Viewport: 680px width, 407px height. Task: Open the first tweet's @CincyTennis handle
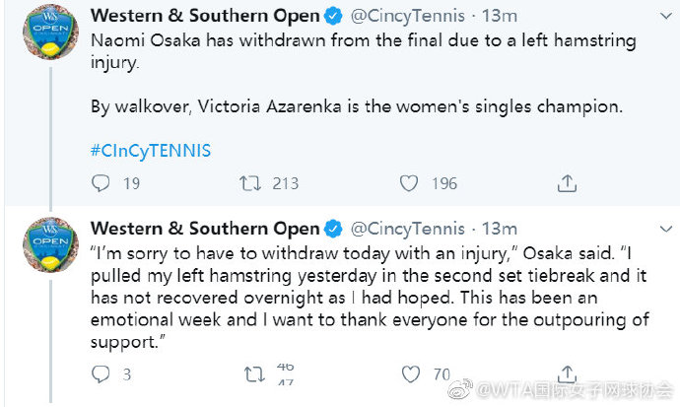[x=408, y=16]
